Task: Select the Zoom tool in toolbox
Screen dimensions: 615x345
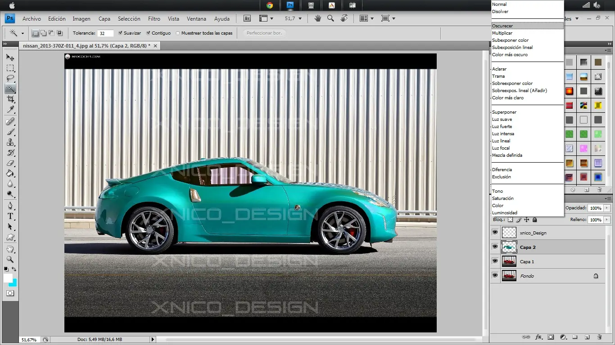Action: coord(10,259)
